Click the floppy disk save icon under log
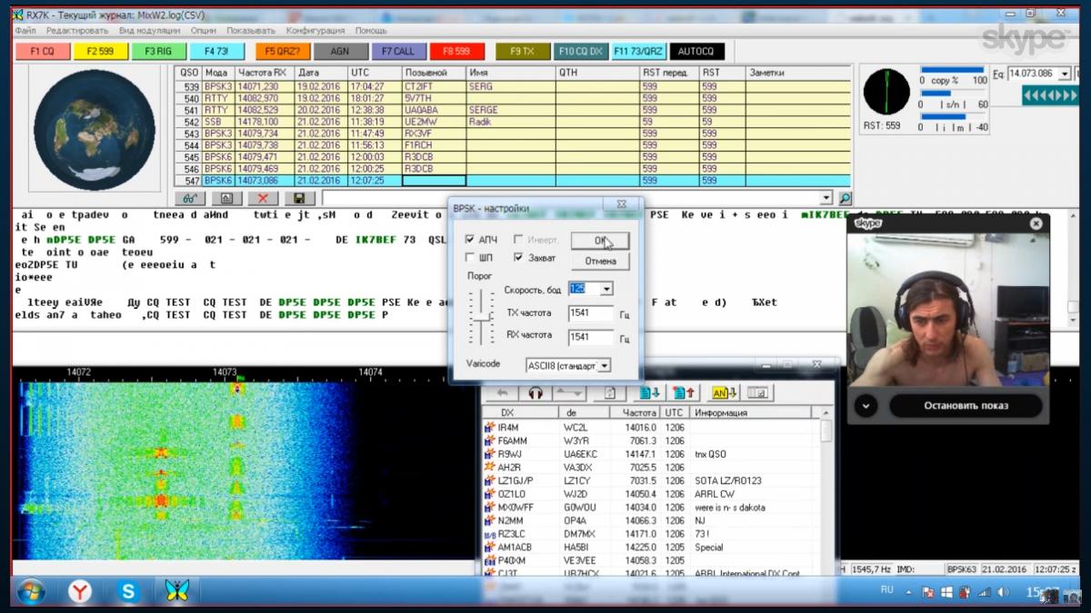The image size is (1091, 613). [x=298, y=198]
